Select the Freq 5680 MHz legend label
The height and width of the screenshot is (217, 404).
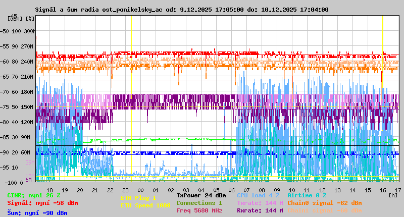(199, 210)
